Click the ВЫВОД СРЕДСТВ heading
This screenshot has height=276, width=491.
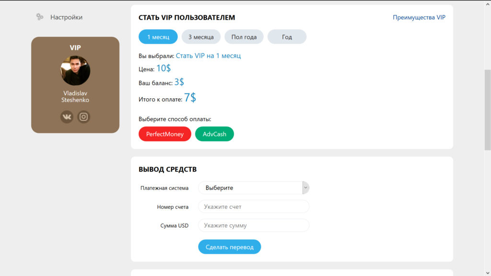point(167,169)
